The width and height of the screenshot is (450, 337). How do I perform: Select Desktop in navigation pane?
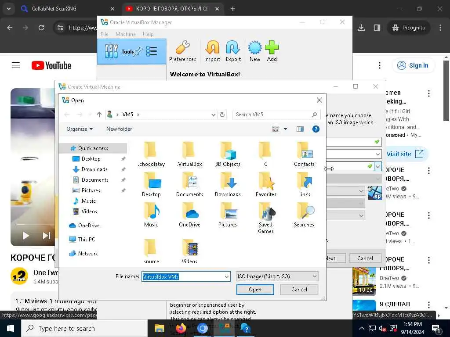(x=91, y=159)
